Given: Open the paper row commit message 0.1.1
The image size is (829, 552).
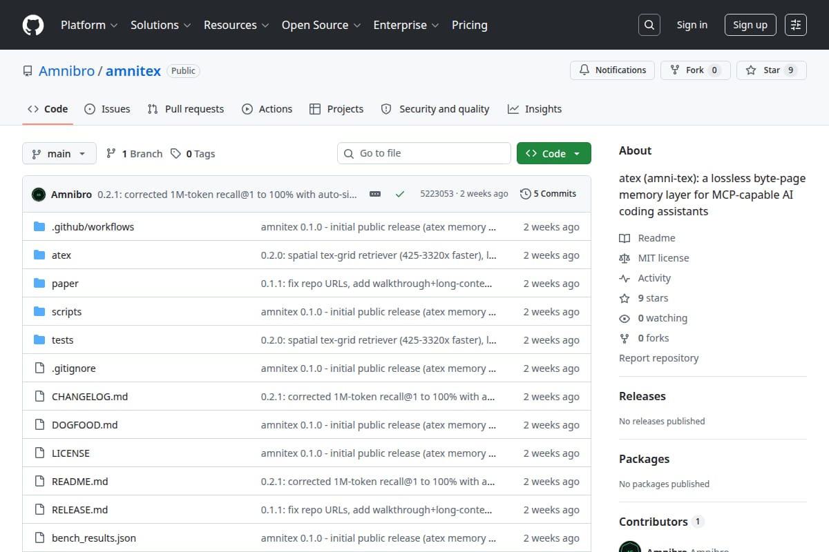Looking at the screenshot, I should pyautogui.click(x=378, y=284).
